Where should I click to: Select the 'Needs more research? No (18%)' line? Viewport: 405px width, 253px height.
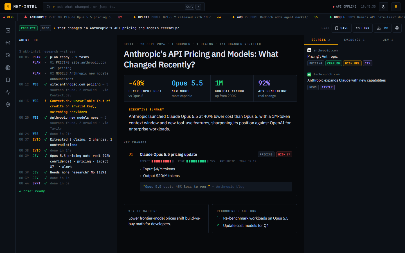point(66,172)
